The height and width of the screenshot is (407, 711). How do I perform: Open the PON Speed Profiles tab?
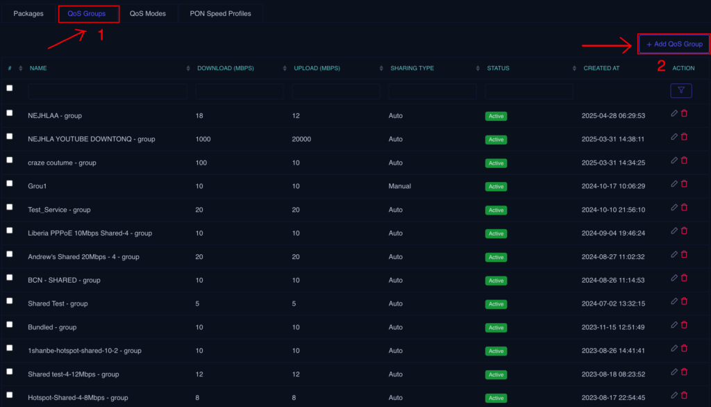[x=220, y=14]
